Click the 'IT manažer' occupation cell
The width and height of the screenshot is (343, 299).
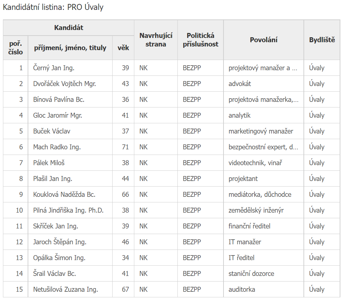(x=245, y=242)
